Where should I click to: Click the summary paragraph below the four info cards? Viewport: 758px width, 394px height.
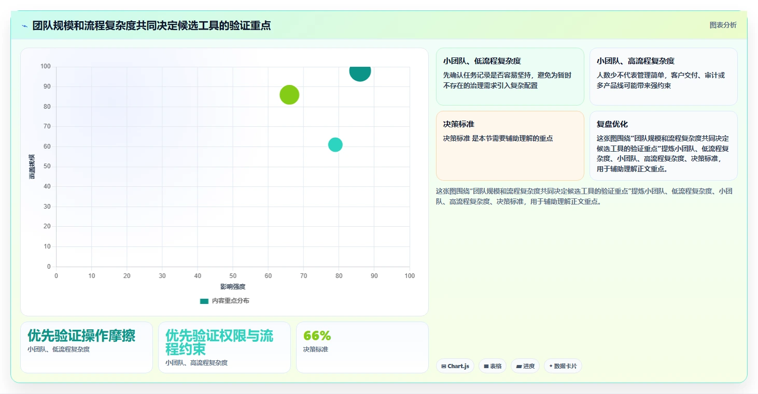pyautogui.click(x=584, y=197)
